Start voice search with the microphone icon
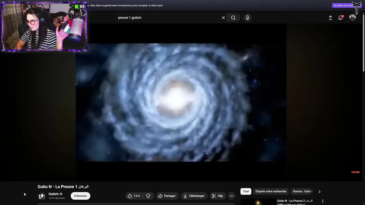Image resolution: width=365 pixels, height=205 pixels. click(x=247, y=18)
